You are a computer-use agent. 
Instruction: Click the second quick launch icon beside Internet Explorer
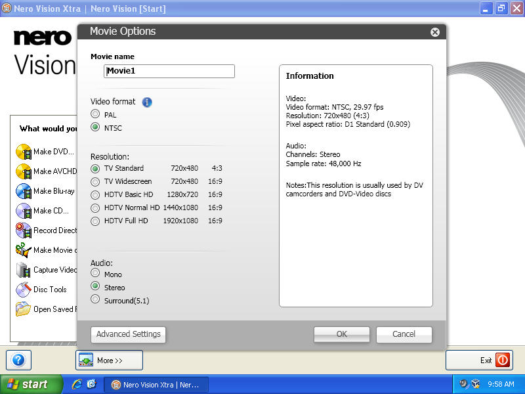[x=91, y=384]
